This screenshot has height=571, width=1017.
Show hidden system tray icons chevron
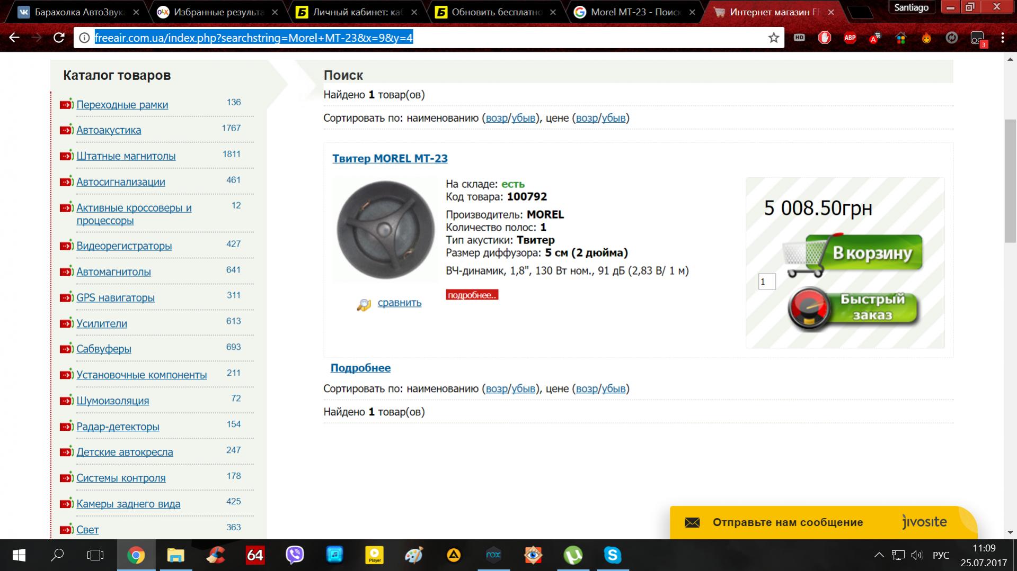pyautogui.click(x=879, y=555)
